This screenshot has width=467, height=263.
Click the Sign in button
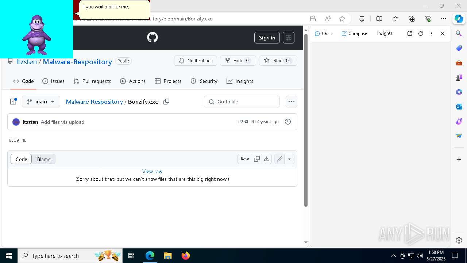267,38
